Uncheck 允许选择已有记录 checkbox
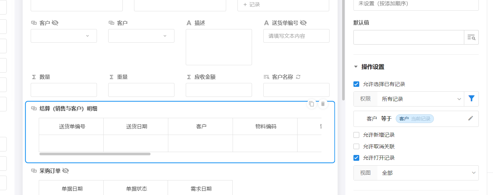The height and width of the screenshot is (195, 493). click(x=356, y=84)
